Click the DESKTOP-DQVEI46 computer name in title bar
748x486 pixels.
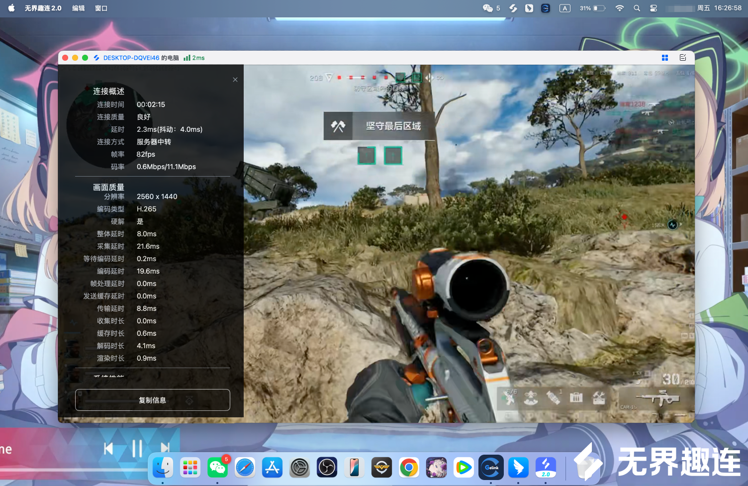coord(131,58)
